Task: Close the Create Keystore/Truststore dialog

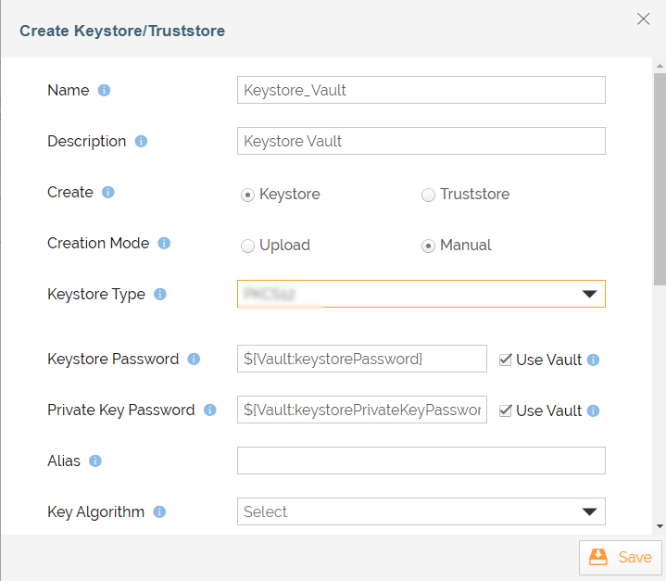Action: [x=644, y=19]
